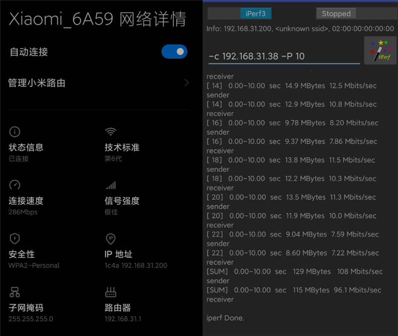Viewport: 398px width, 336px height.
Task: Click the Stopped status button
Action: [x=336, y=13]
